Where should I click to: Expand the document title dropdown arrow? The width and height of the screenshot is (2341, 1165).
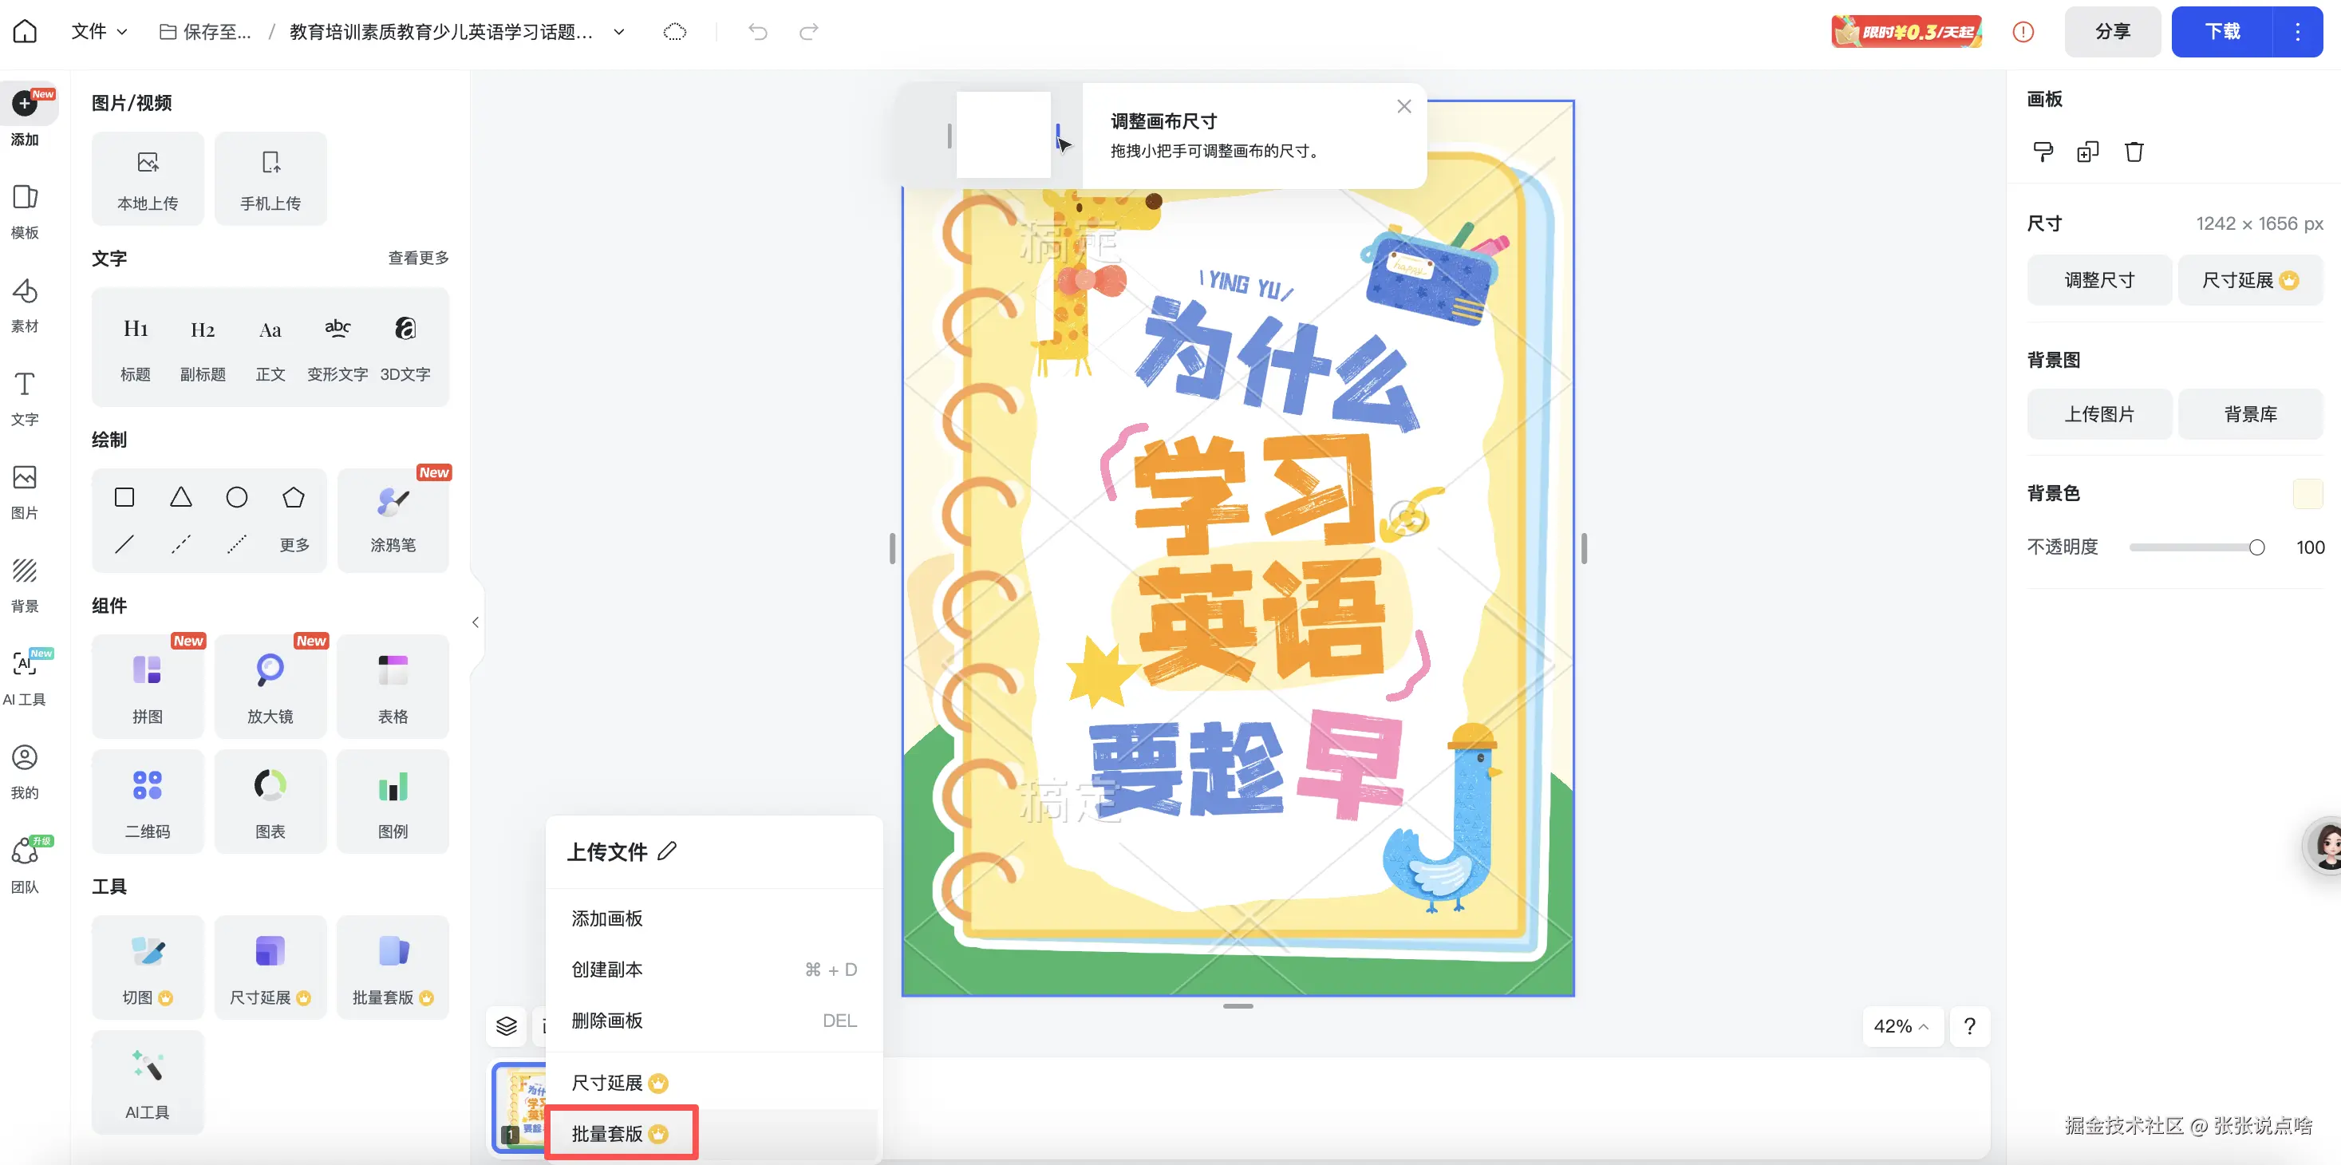tap(619, 32)
